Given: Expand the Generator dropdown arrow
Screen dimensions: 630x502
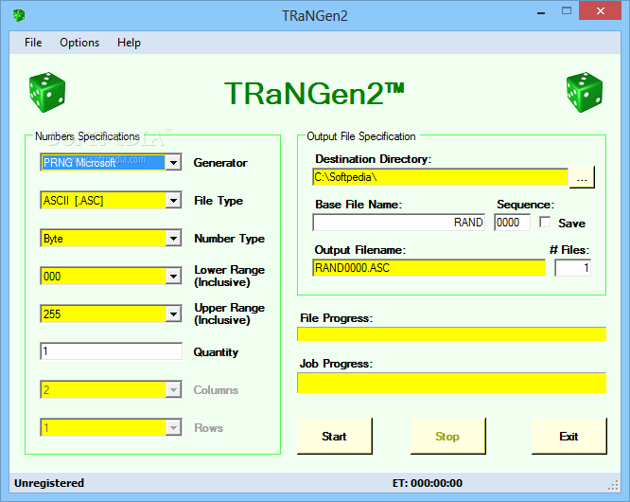Looking at the screenshot, I should pyautogui.click(x=173, y=163).
